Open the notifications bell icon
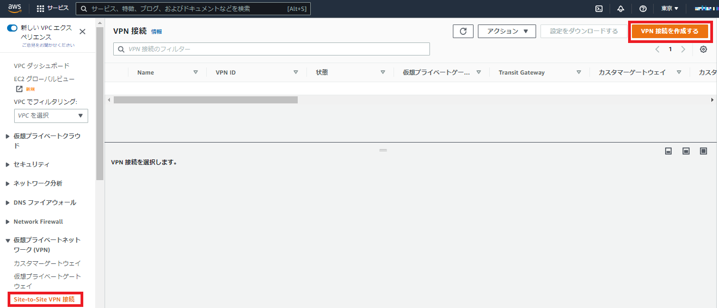This screenshot has height=308, width=719. tap(620, 9)
